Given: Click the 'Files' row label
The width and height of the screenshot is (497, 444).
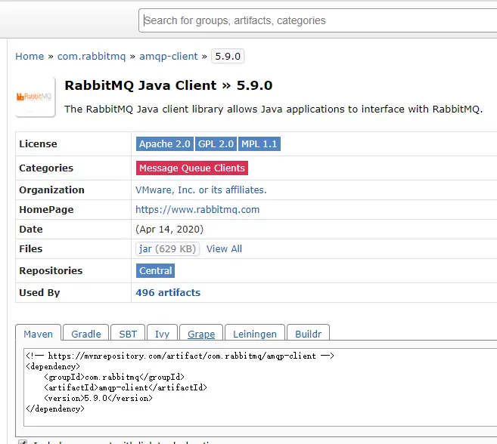Looking at the screenshot, I should (31, 248).
